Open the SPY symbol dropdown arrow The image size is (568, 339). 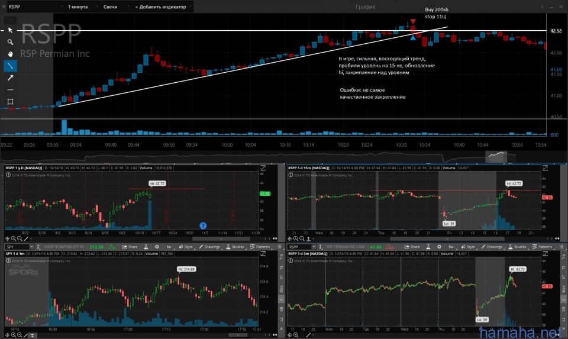tap(31, 247)
